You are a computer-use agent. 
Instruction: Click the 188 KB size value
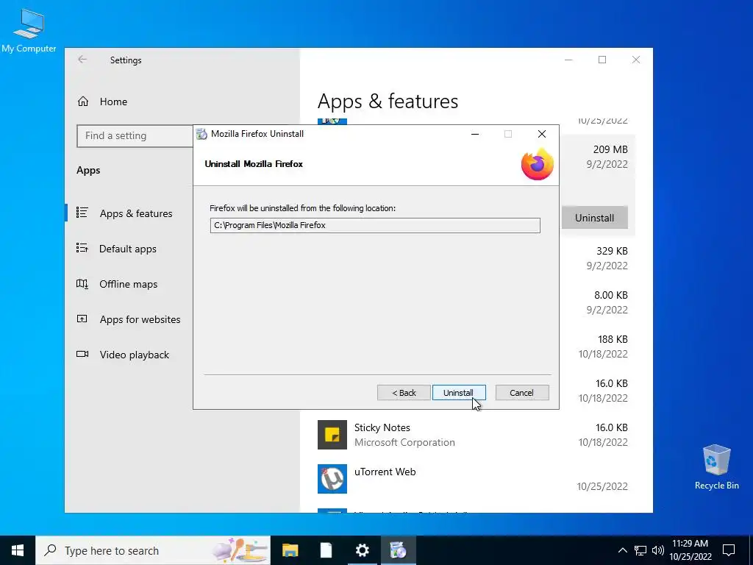click(613, 339)
